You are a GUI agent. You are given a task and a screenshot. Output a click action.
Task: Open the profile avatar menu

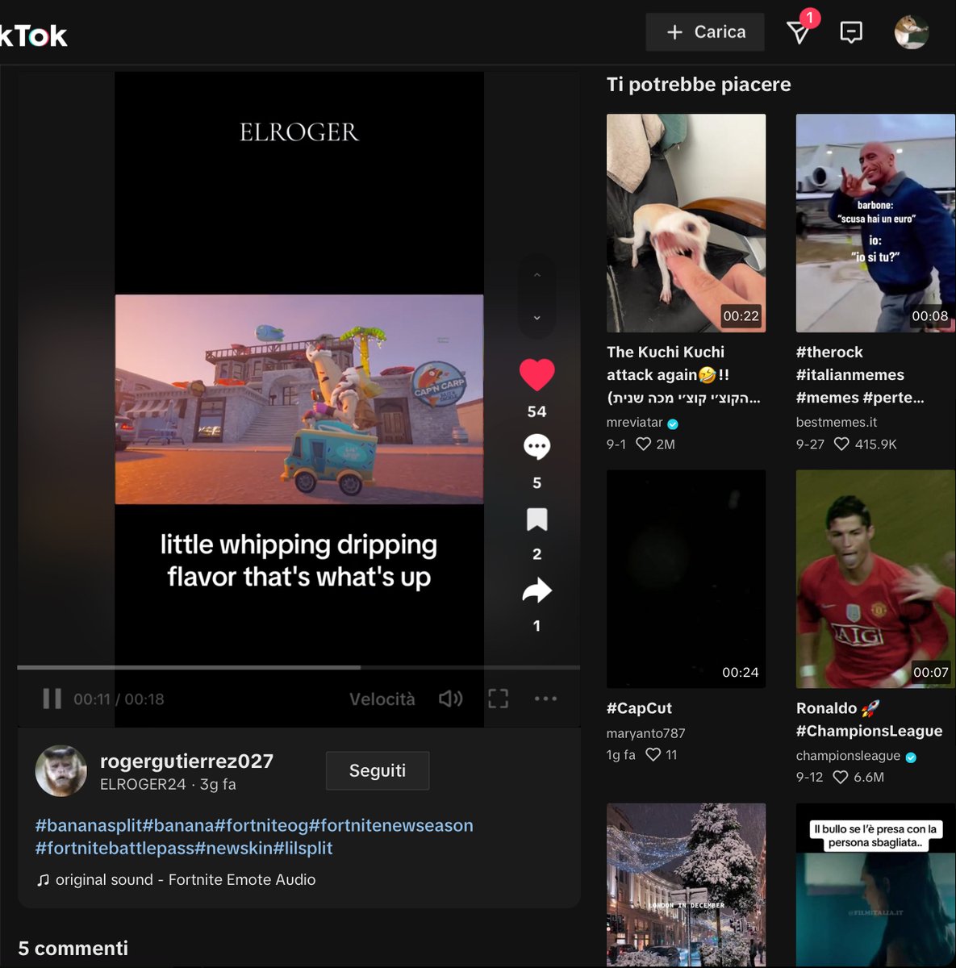click(912, 32)
